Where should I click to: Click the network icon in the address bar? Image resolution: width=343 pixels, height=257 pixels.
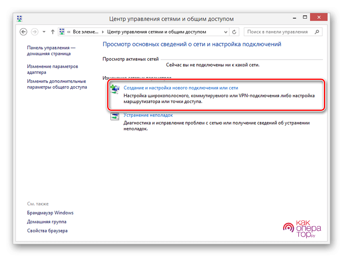62,32
